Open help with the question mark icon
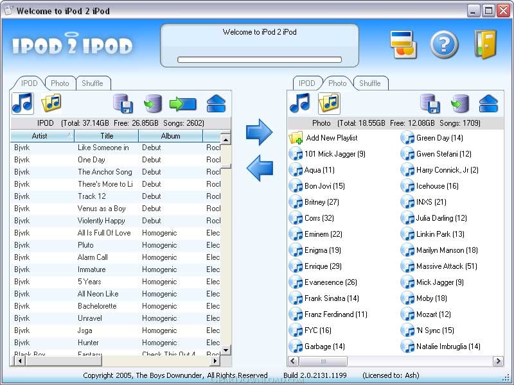Image resolution: width=514 pixels, height=385 pixels. 444,44
